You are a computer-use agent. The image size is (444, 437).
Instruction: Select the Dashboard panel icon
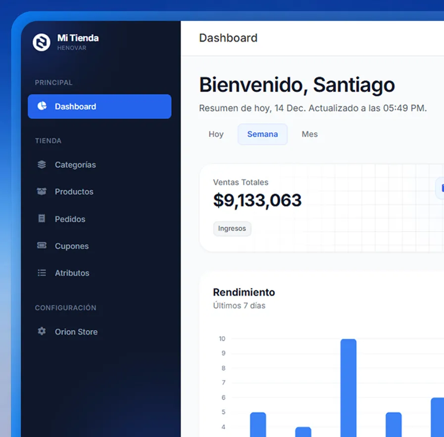tap(42, 106)
